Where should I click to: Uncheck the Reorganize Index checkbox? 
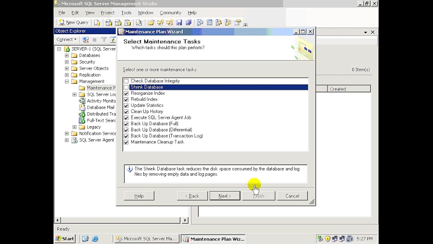point(126,93)
